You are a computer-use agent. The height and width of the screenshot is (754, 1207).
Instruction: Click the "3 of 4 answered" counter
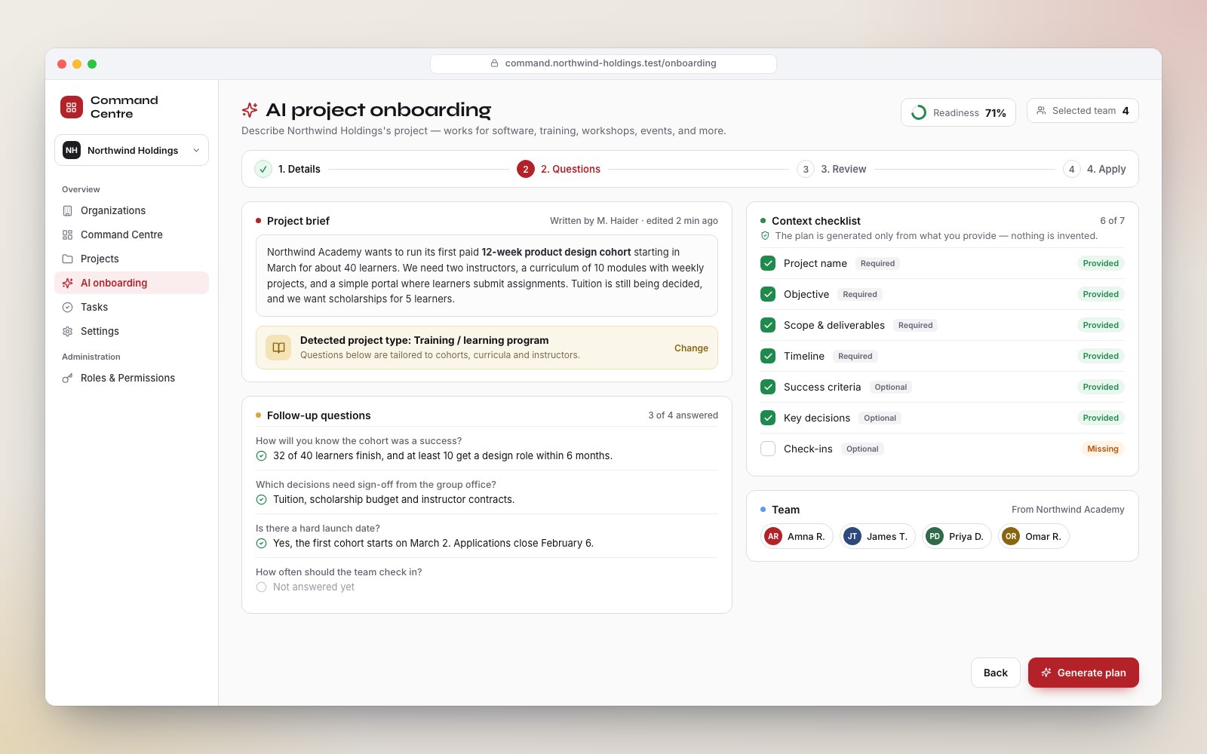coord(683,415)
